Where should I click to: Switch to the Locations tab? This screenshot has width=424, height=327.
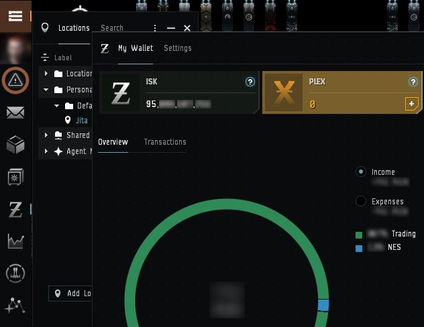tap(74, 28)
